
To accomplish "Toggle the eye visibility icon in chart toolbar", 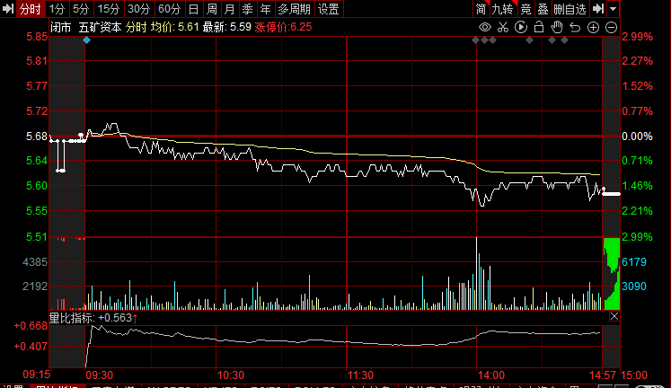I will click(485, 27).
